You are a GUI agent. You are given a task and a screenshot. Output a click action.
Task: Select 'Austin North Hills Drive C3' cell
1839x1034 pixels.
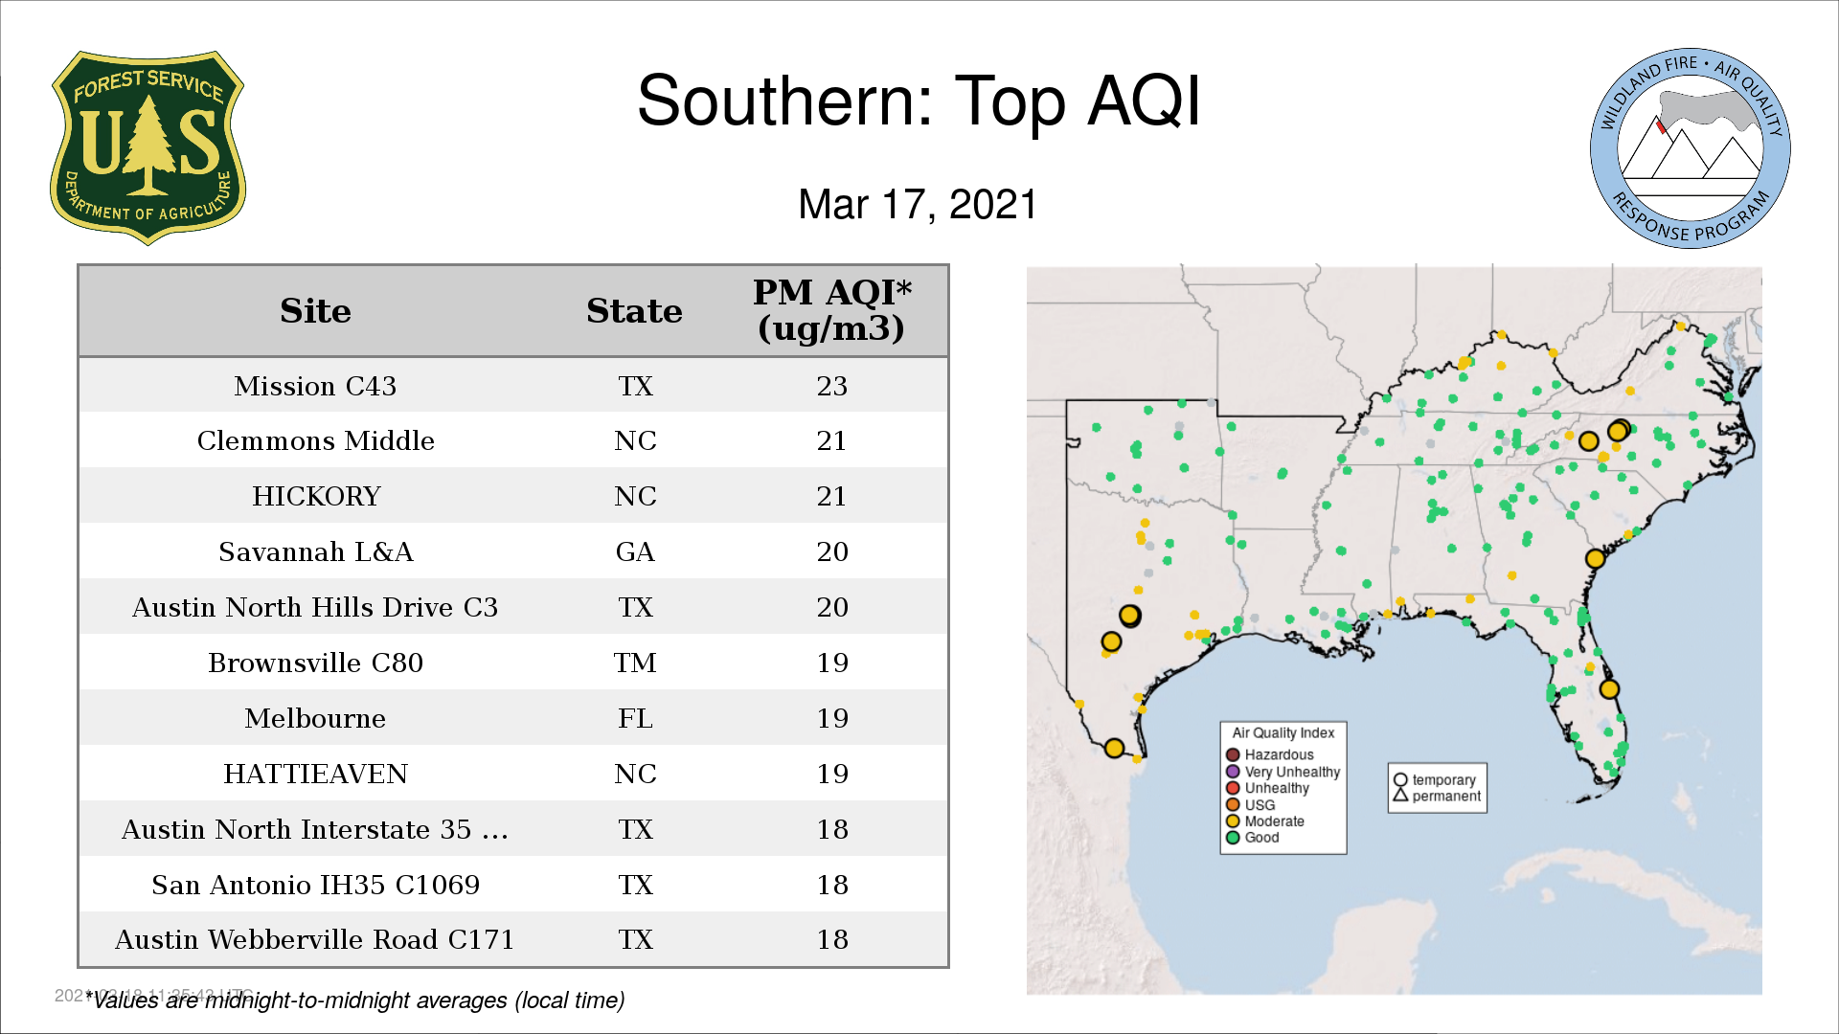(x=315, y=607)
